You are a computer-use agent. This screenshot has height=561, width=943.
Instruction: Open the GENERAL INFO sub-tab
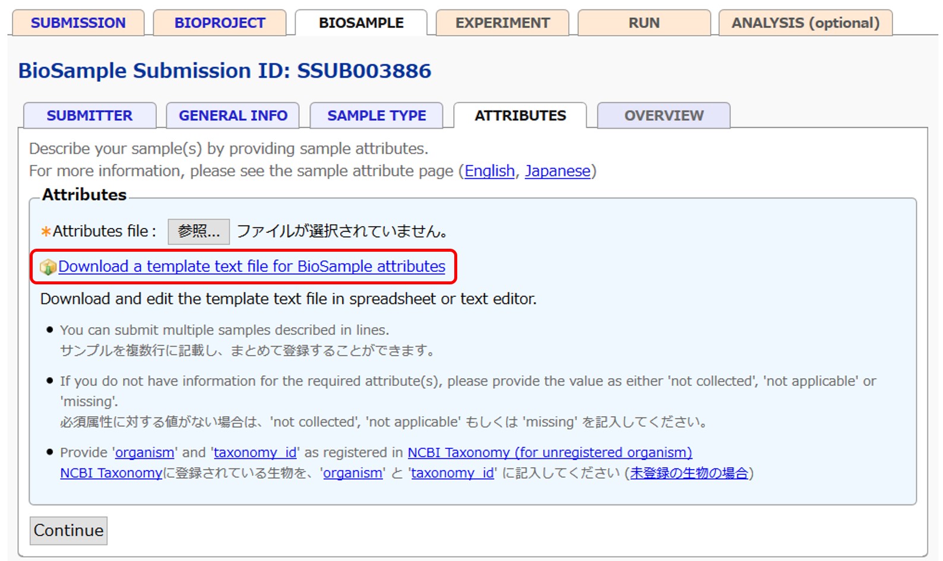click(233, 116)
